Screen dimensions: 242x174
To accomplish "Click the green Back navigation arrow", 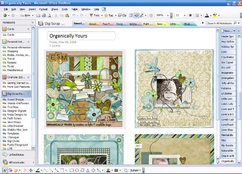I will point(5,15).
